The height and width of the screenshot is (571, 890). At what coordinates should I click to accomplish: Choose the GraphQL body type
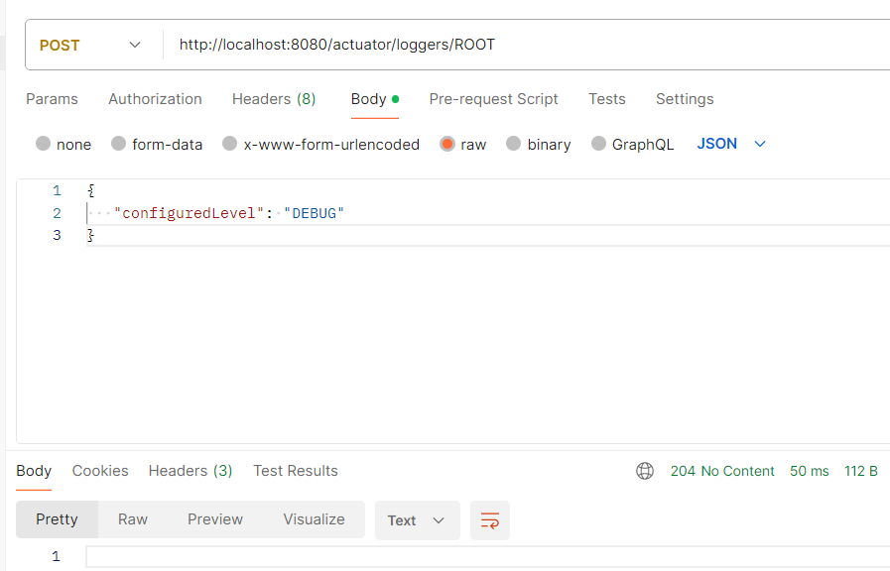pos(599,144)
